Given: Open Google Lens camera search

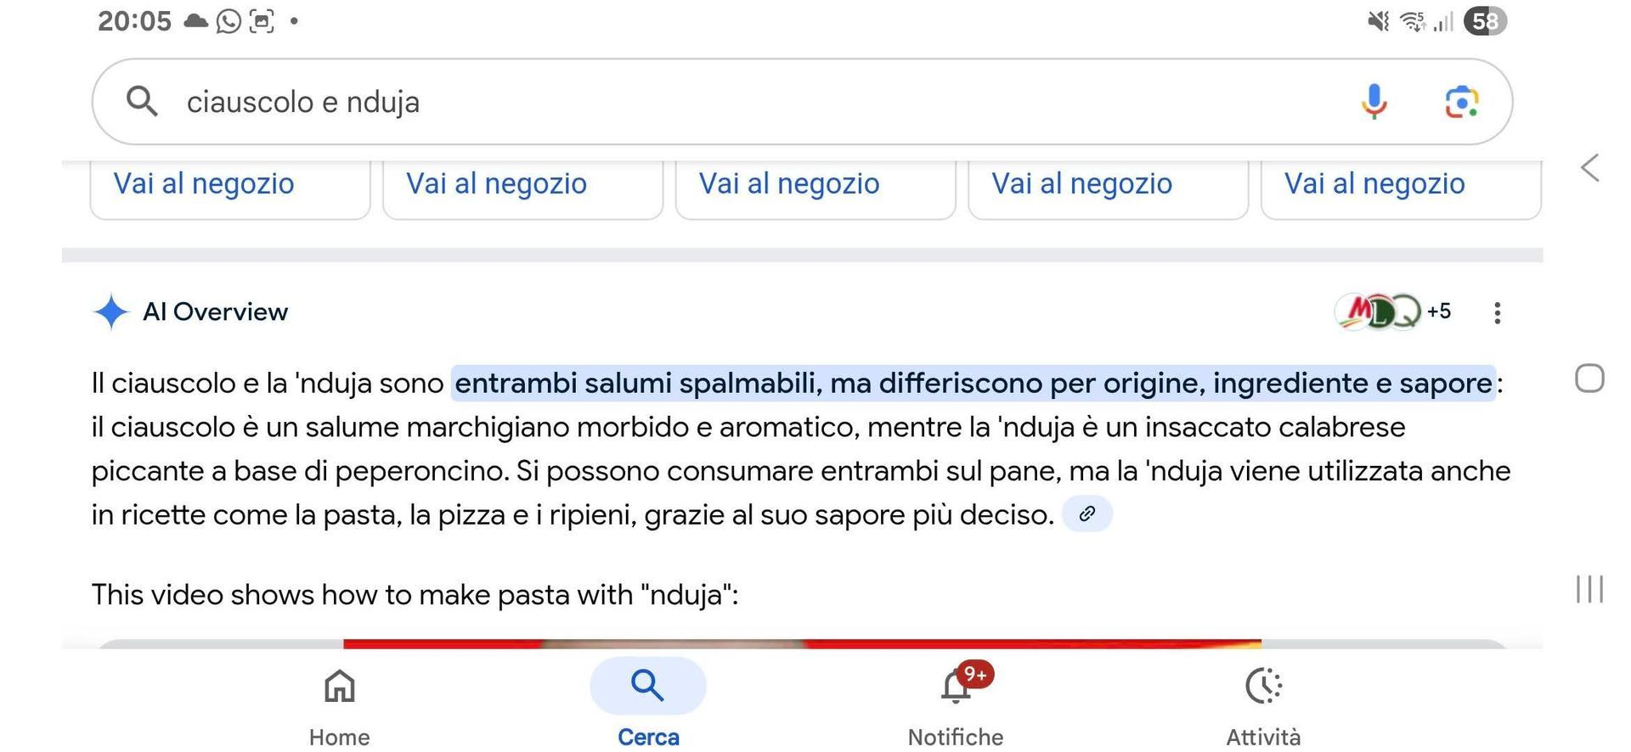Looking at the screenshot, I should (1461, 102).
